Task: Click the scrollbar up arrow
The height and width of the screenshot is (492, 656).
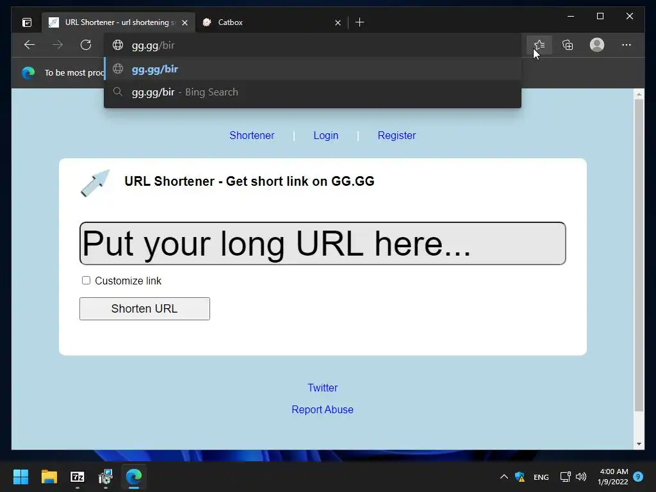Action: click(639, 95)
